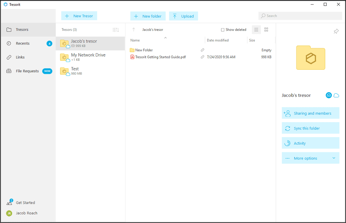Image resolution: width=346 pixels, height=223 pixels.
Task: Switch to list view
Action: [x=256, y=30]
